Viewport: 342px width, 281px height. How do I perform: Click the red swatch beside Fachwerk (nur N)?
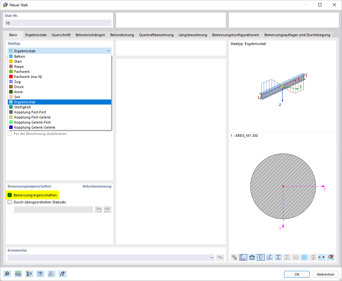(x=11, y=77)
